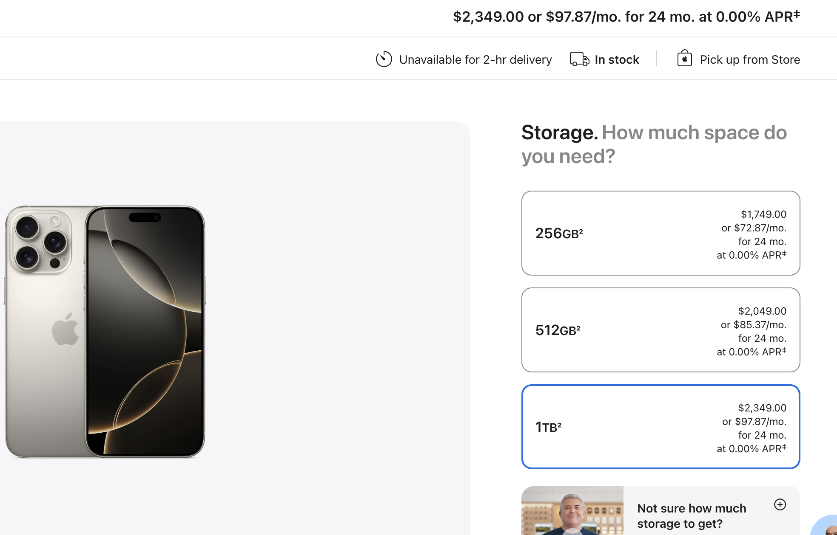Click the "Pick up from Store" link
The height and width of the screenshot is (535, 837).
click(x=749, y=59)
